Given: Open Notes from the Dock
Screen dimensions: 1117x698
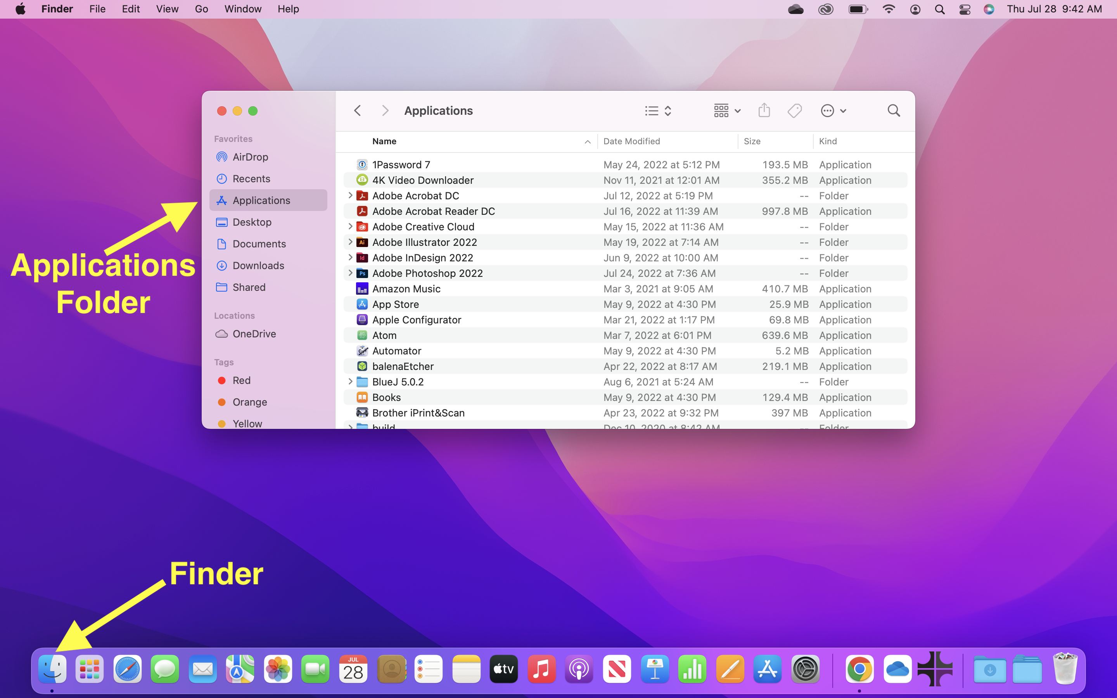Looking at the screenshot, I should coord(466,669).
